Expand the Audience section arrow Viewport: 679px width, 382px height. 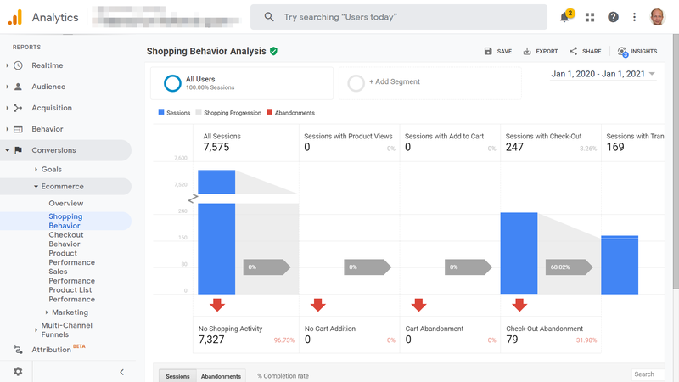point(8,87)
